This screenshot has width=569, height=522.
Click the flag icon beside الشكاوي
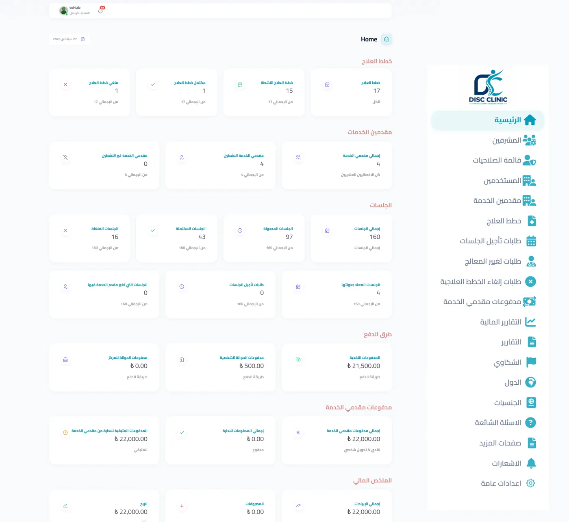click(x=531, y=362)
